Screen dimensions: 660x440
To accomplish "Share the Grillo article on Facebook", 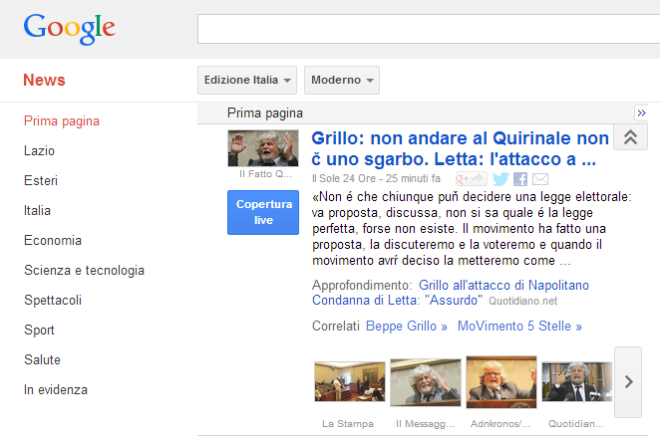I will click(520, 179).
